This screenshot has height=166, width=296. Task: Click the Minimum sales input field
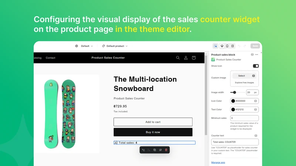coord(244,118)
